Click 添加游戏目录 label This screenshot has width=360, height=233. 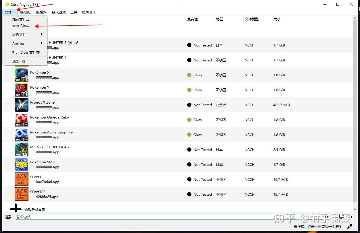coord(35,209)
